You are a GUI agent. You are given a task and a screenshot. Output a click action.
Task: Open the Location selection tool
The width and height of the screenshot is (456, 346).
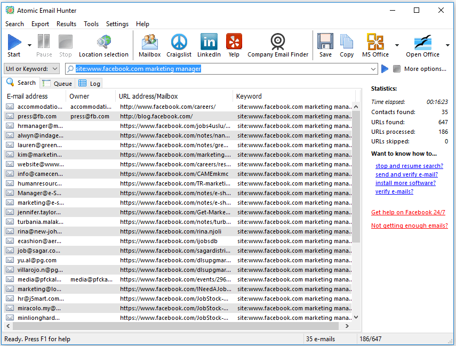103,42
